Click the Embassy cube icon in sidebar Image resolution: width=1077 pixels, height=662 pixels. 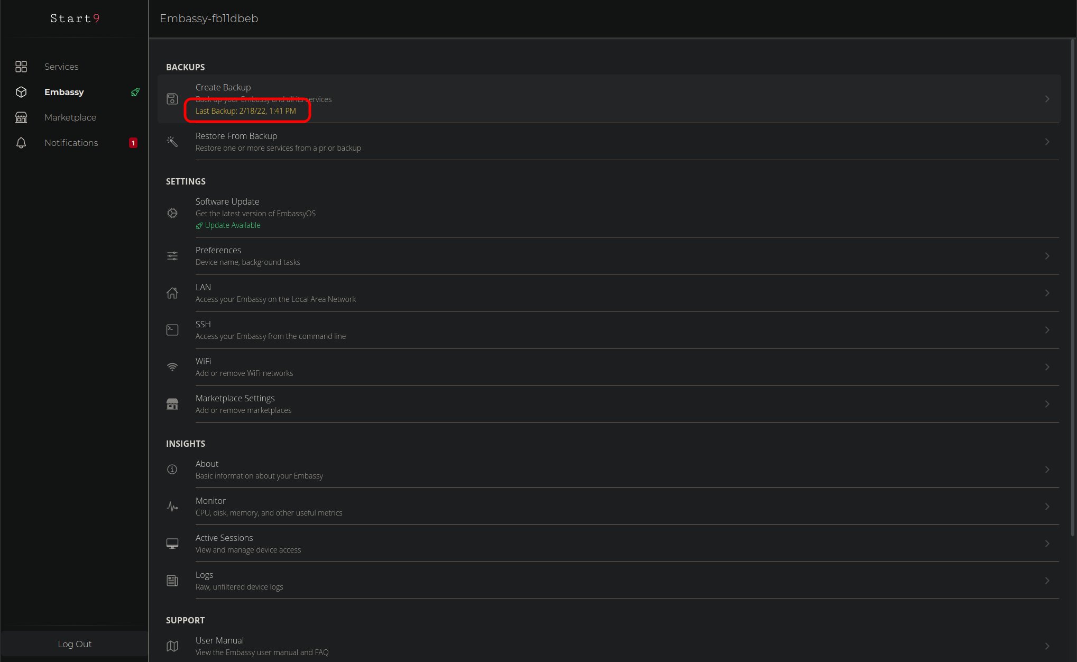pyautogui.click(x=21, y=92)
